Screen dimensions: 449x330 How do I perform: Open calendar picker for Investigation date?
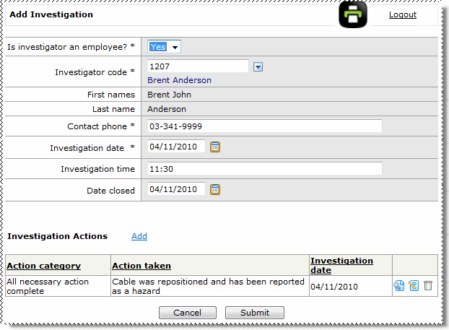(215, 147)
